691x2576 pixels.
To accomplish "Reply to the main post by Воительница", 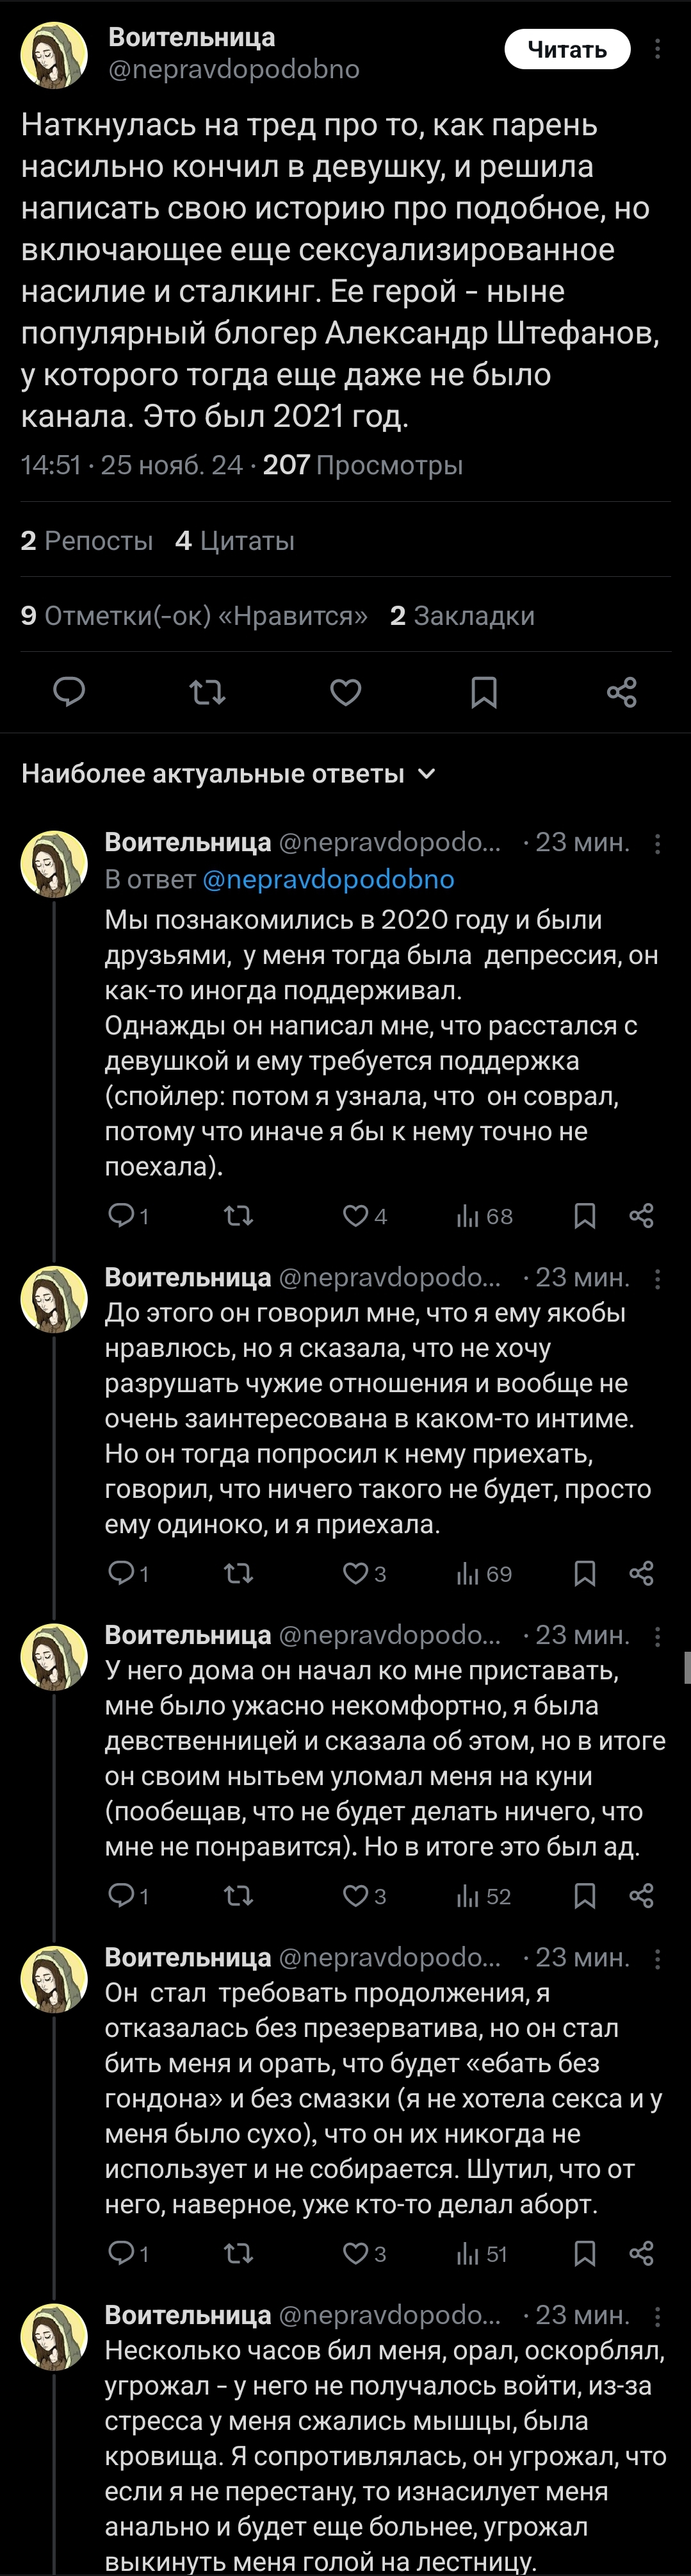I will [69, 692].
